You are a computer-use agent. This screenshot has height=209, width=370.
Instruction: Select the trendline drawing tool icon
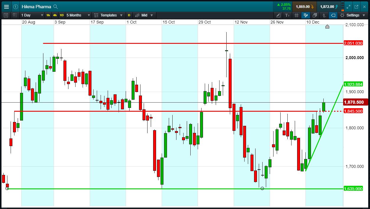point(279,15)
